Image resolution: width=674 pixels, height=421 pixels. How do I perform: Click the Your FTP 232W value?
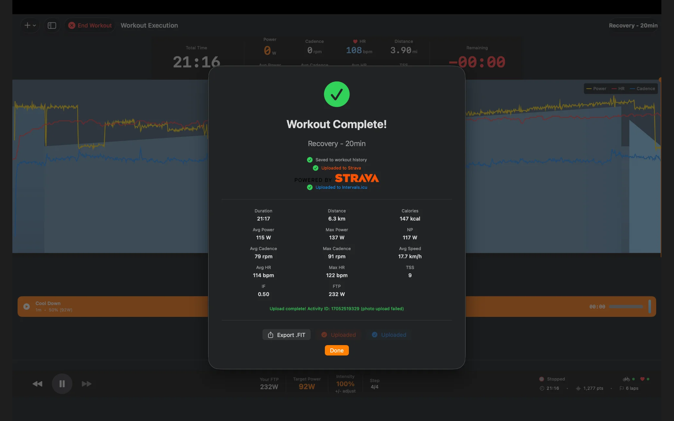(269, 387)
